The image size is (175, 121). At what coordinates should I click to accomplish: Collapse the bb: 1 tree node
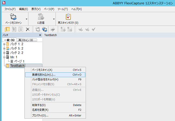click(4, 57)
